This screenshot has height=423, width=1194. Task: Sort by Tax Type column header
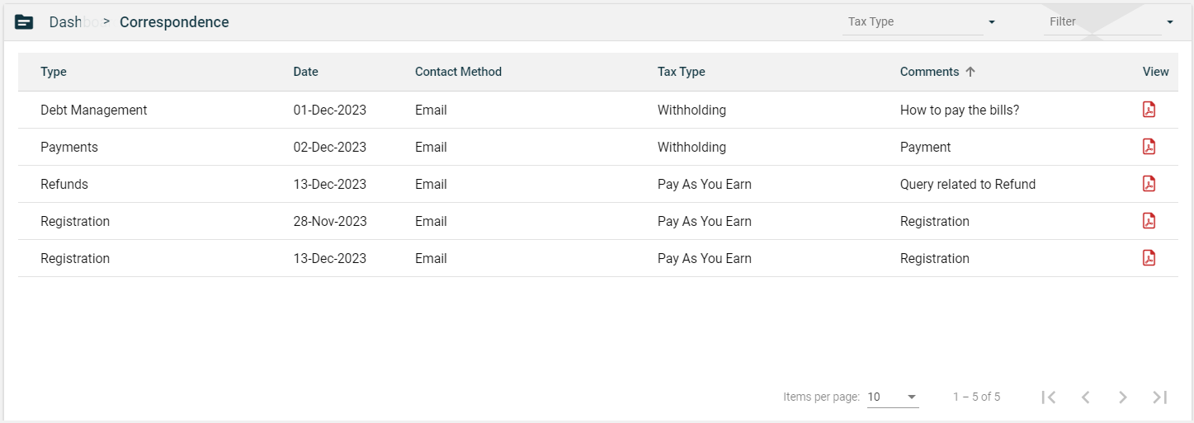point(681,72)
